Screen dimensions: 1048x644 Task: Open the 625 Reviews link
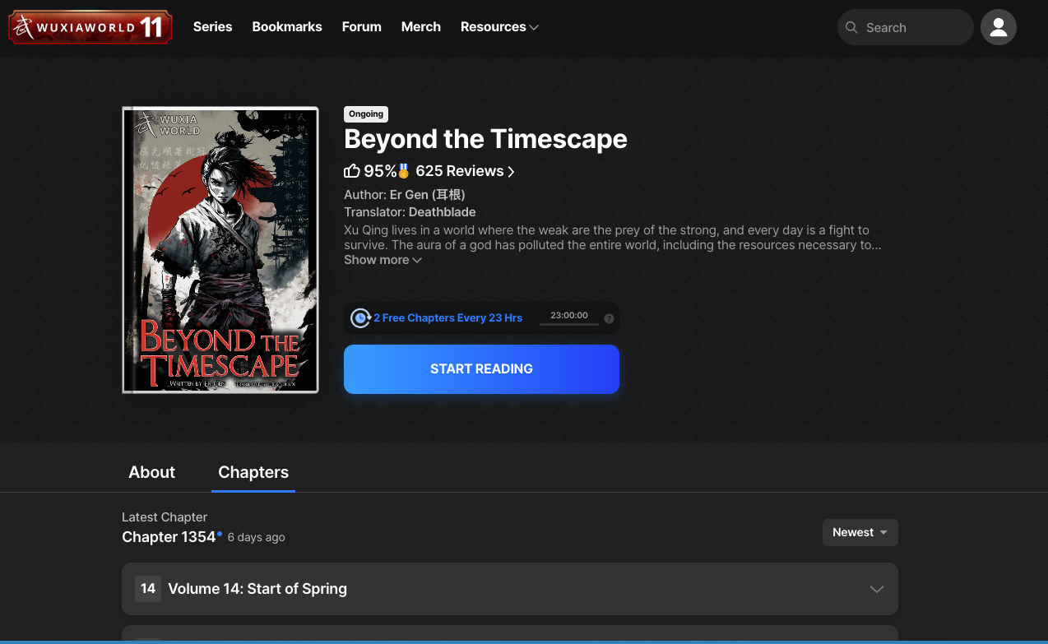tap(464, 170)
